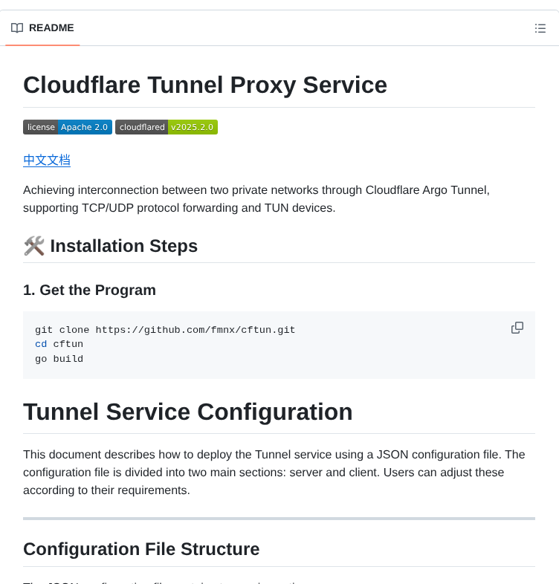Screen dimensions: 559x584
Task: Click the license Apache 2.0 badge
Action: click(68, 127)
